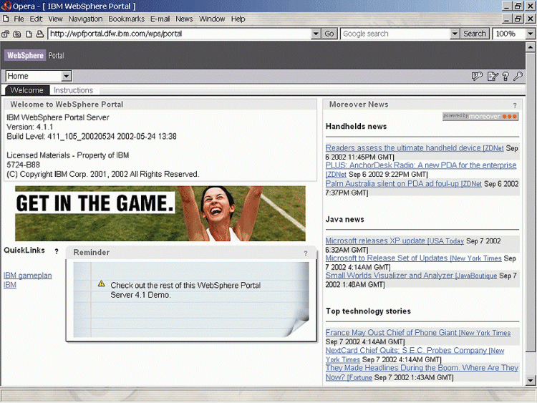
Task: Click the scroll up arrow
Action: point(530,47)
